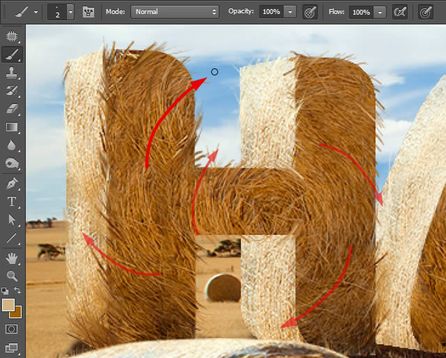The image size is (446, 358).
Task: Select the Pen tool
Action: click(12, 184)
